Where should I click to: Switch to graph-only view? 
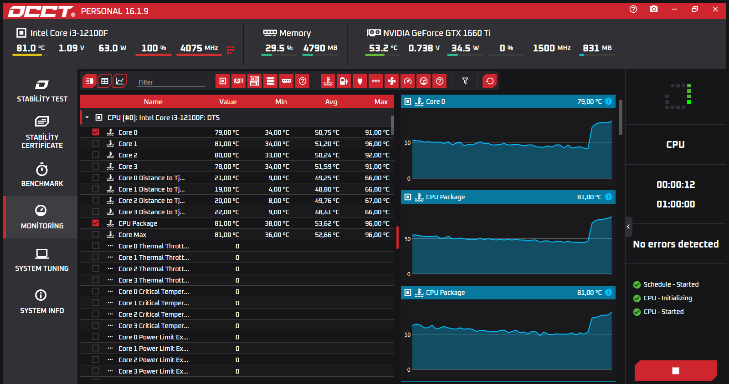(x=120, y=81)
